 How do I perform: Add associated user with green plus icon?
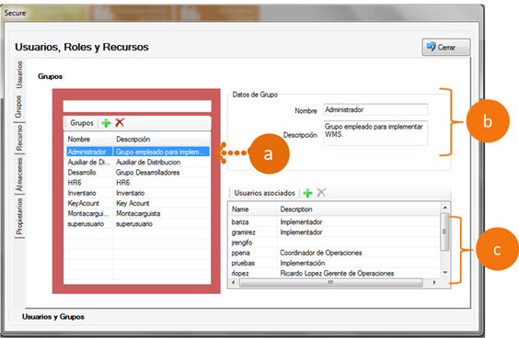tap(308, 193)
